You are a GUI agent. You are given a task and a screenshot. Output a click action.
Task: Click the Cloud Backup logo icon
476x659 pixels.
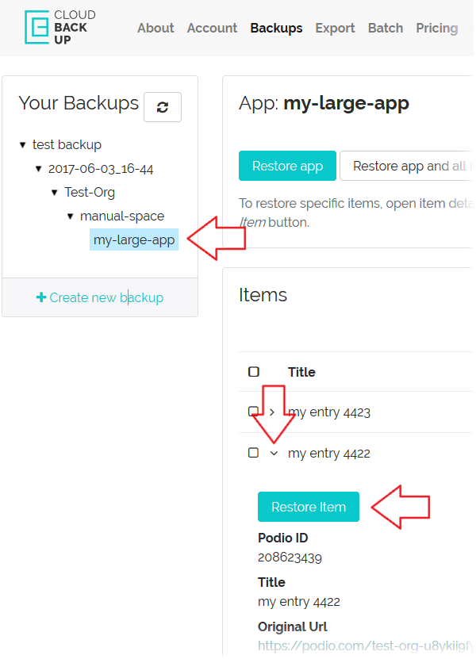36,26
